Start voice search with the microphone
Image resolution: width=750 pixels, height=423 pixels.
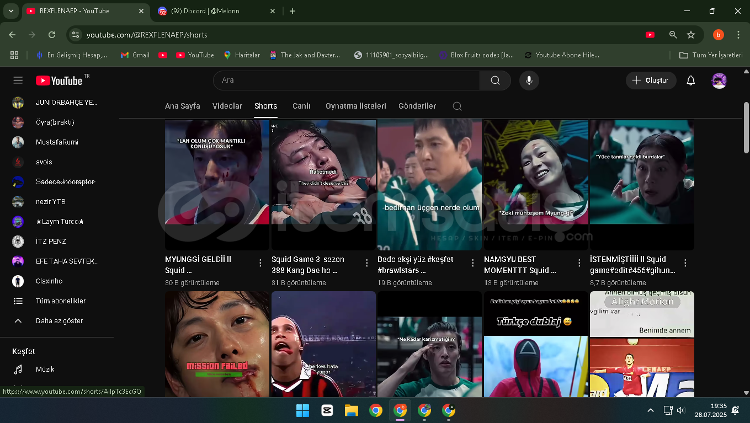[x=529, y=81]
